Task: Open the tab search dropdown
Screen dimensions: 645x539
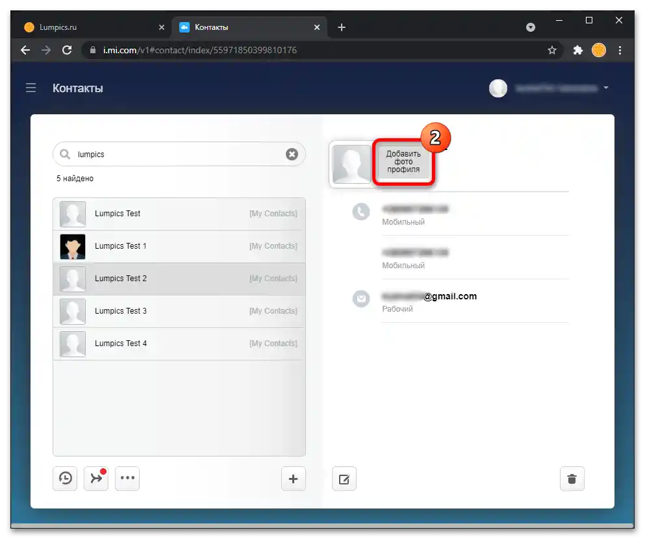Action: point(531,27)
